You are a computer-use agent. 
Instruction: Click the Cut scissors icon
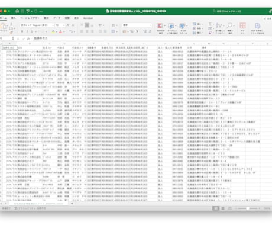(11, 24)
